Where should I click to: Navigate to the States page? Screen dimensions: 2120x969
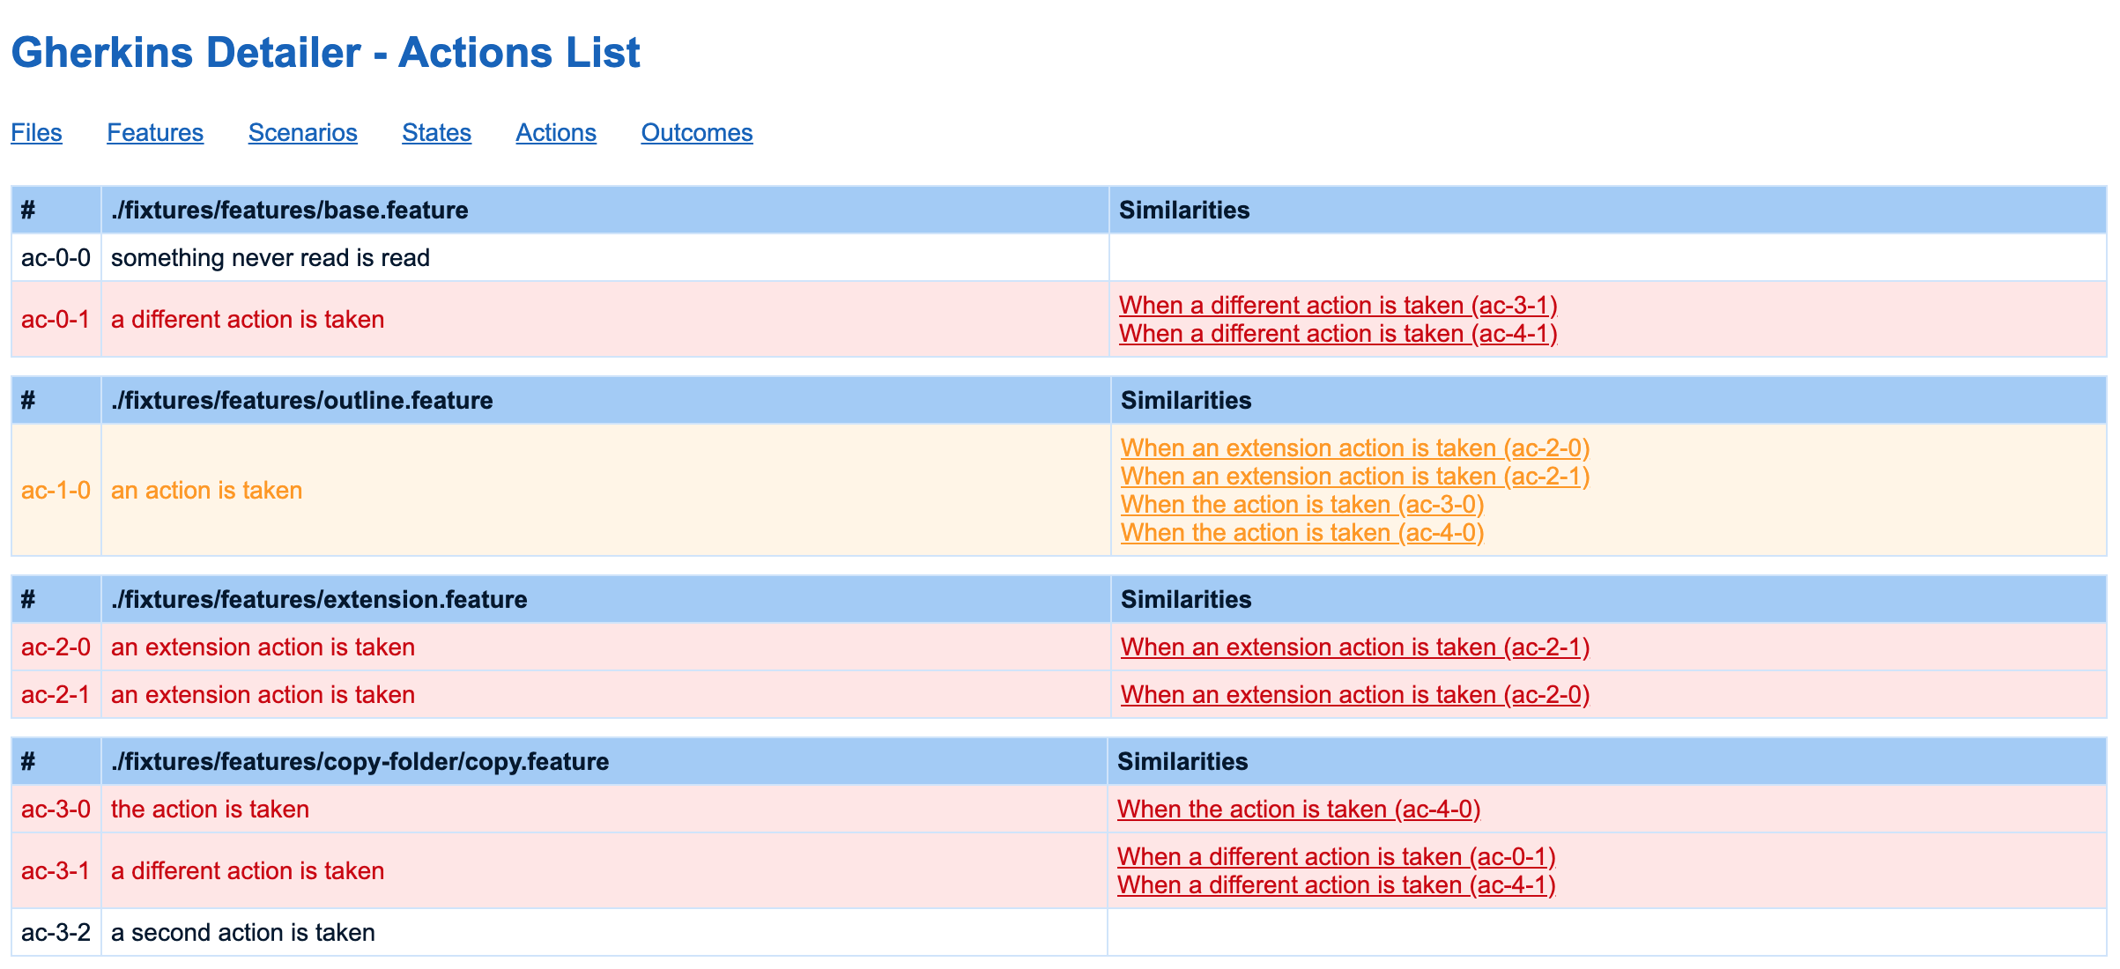[436, 132]
